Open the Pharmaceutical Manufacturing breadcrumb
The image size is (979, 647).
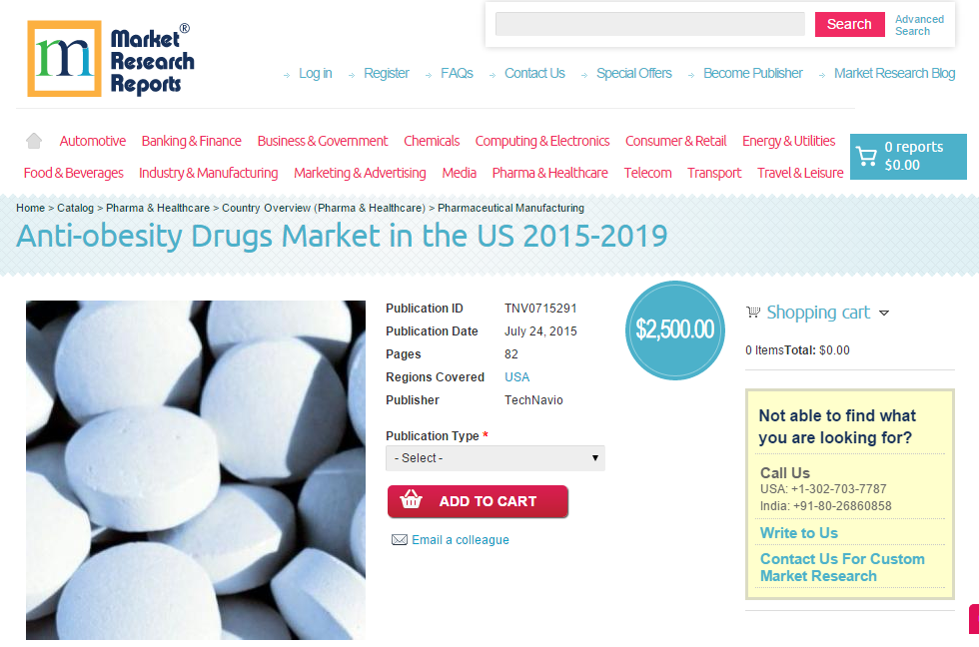tap(510, 208)
